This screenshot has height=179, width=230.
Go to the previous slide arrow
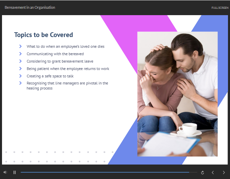[213, 173]
